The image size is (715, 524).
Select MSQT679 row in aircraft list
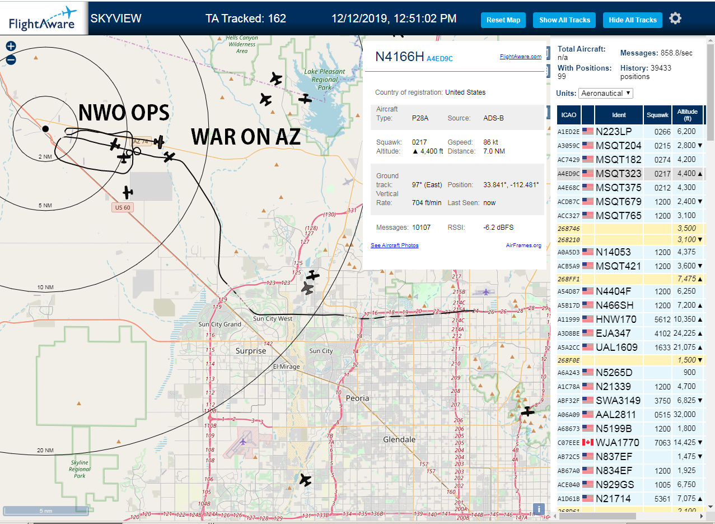coord(631,202)
